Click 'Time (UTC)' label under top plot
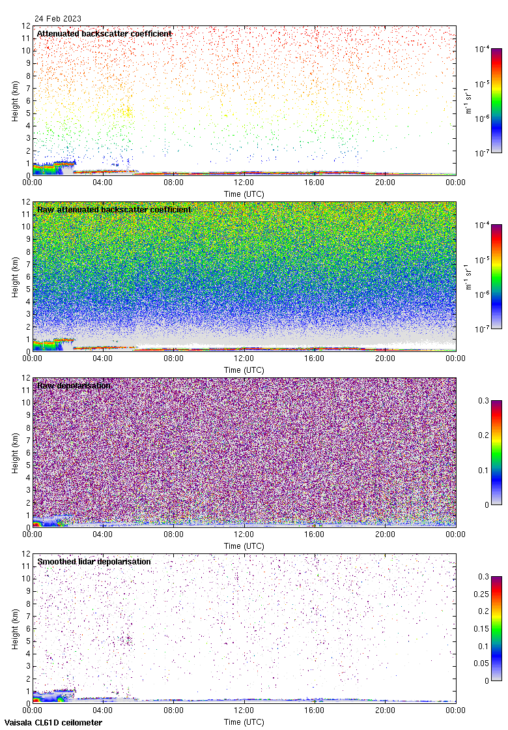The image size is (508, 730). pyautogui.click(x=244, y=194)
